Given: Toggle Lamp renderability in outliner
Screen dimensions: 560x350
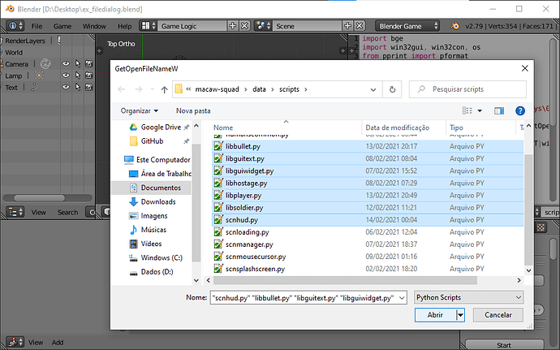Looking at the screenshot, I should coord(89,76).
